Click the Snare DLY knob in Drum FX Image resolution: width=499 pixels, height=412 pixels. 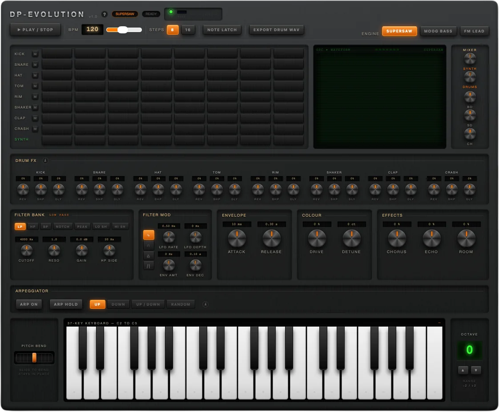point(117,190)
